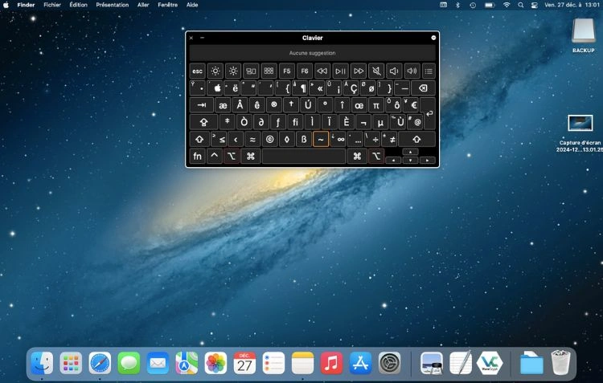Tap the F5 key

[287, 71]
